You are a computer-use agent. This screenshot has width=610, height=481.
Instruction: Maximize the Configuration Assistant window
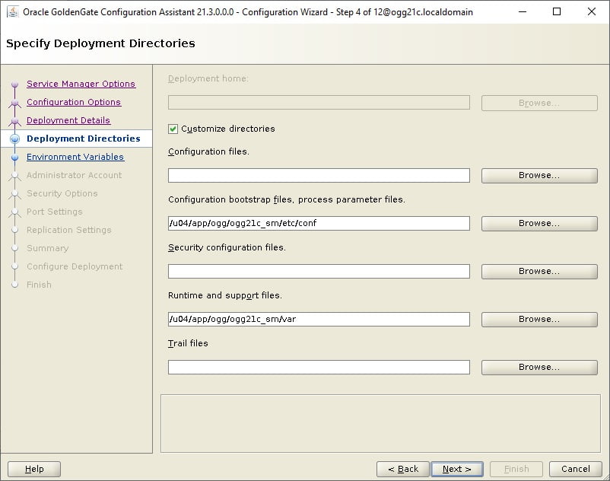point(557,11)
